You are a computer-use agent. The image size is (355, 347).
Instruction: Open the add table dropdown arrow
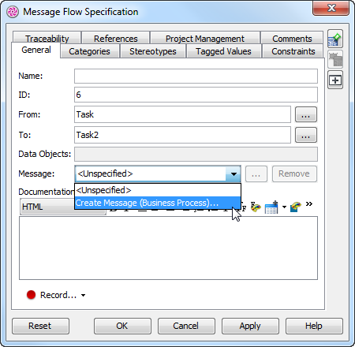coord(284,207)
